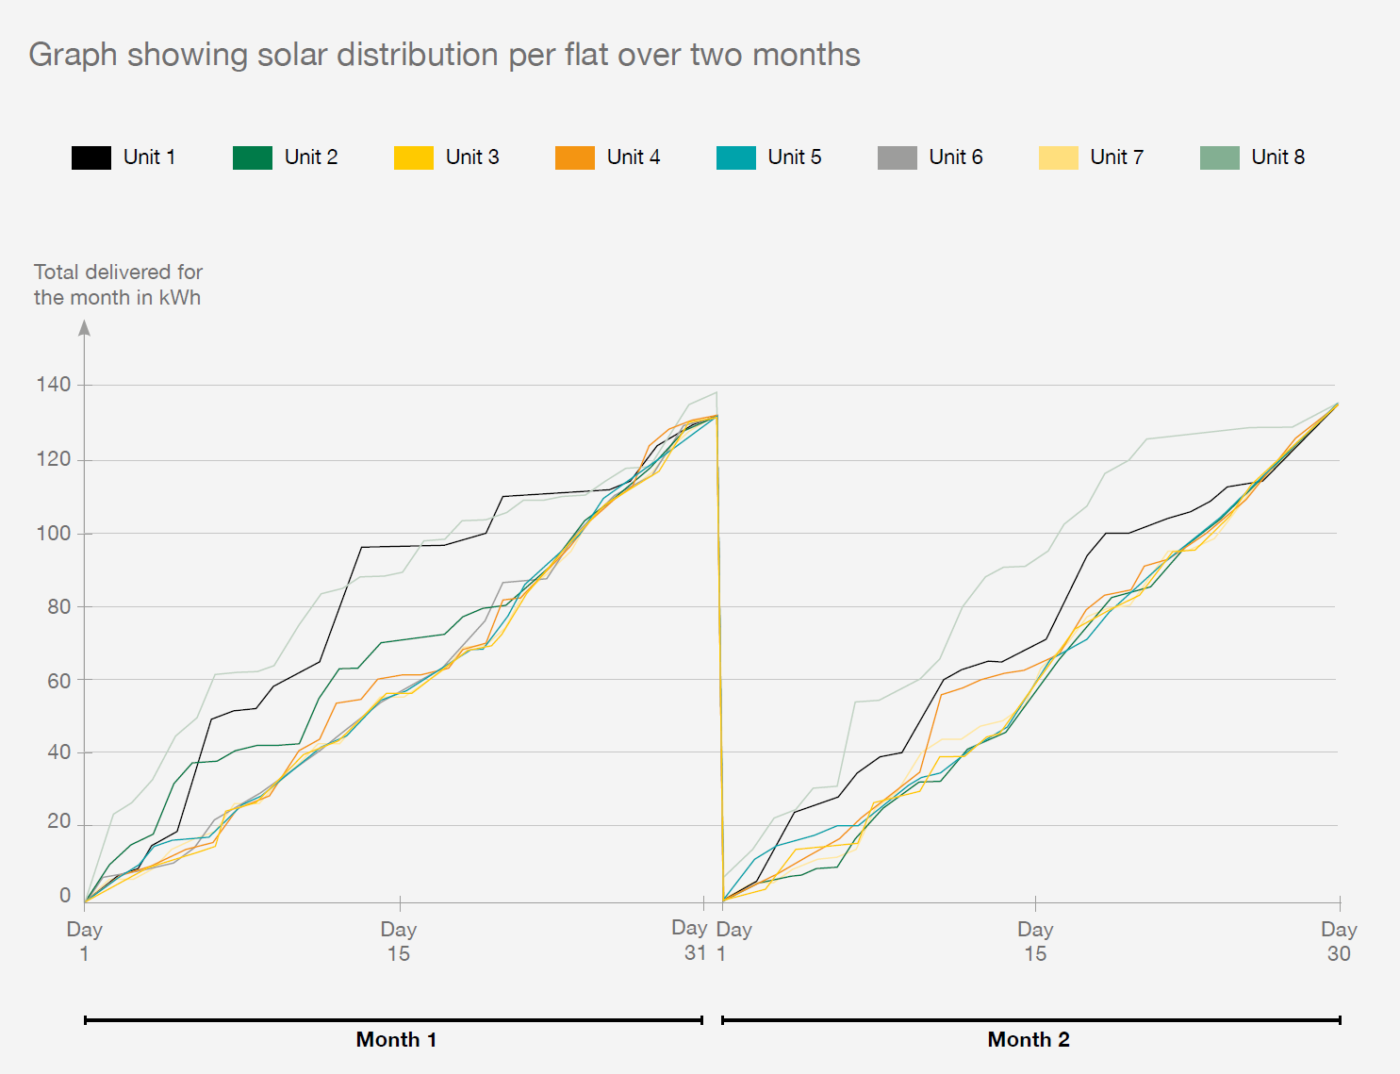Click the upward arrow on the y-axis
Viewport: 1400px width, 1074px height.
tap(85, 327)
